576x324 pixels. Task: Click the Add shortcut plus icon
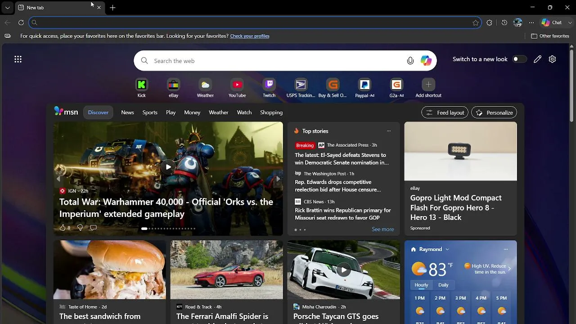[428, 85]
